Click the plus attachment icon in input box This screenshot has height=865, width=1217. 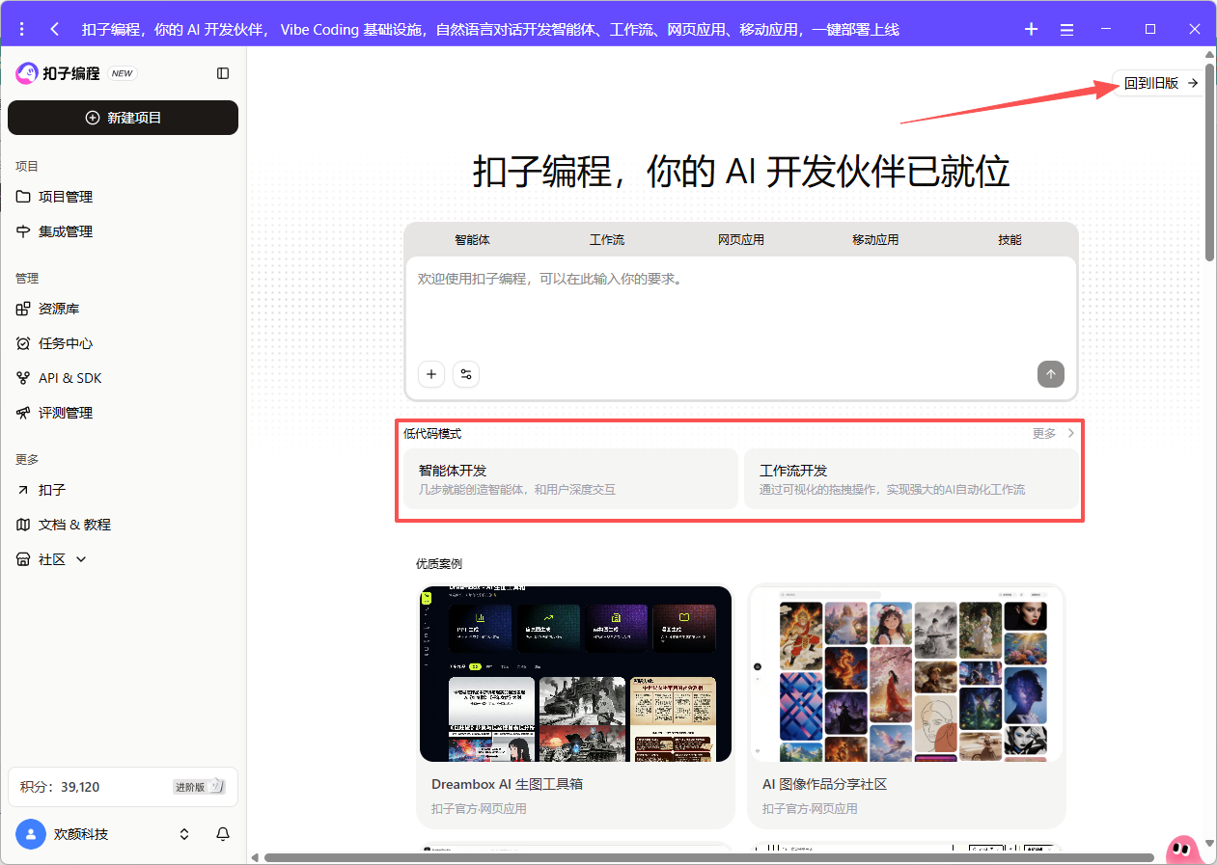(x=431, y=374)
